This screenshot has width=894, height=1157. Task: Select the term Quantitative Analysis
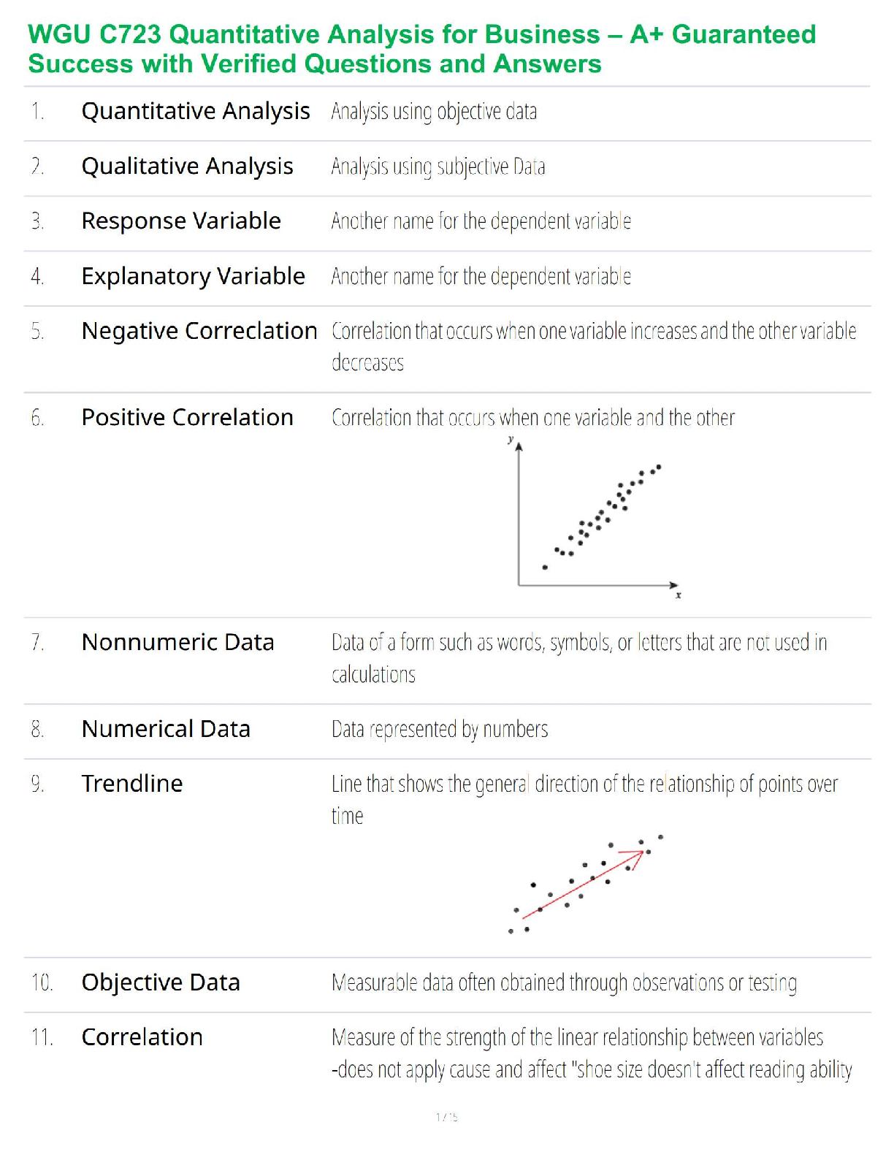click(196, 111)
